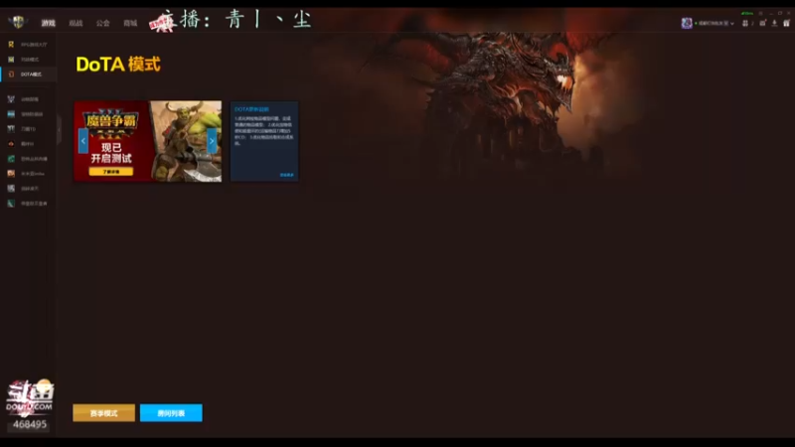The width and height of the screenshot is (795, 447).
Task: Click the blue 房间列表 button
Action: 171,413
